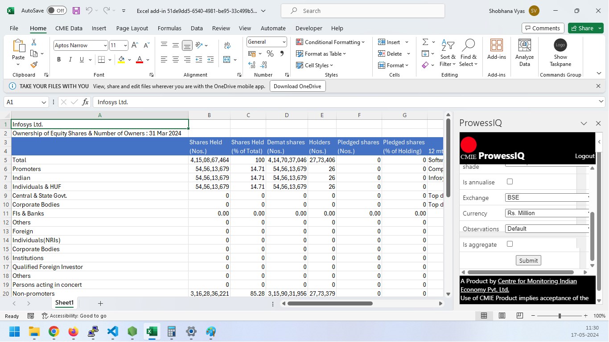The height and width of the screenshot is (342, 609).
Task: Click the Insert Function fx icon
Action: 86,102
